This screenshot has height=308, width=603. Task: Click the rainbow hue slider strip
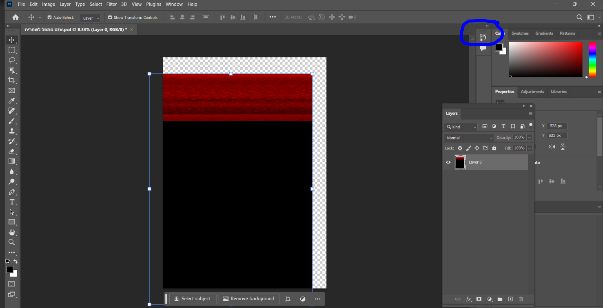pyautogui.click(x=592, y=59)
